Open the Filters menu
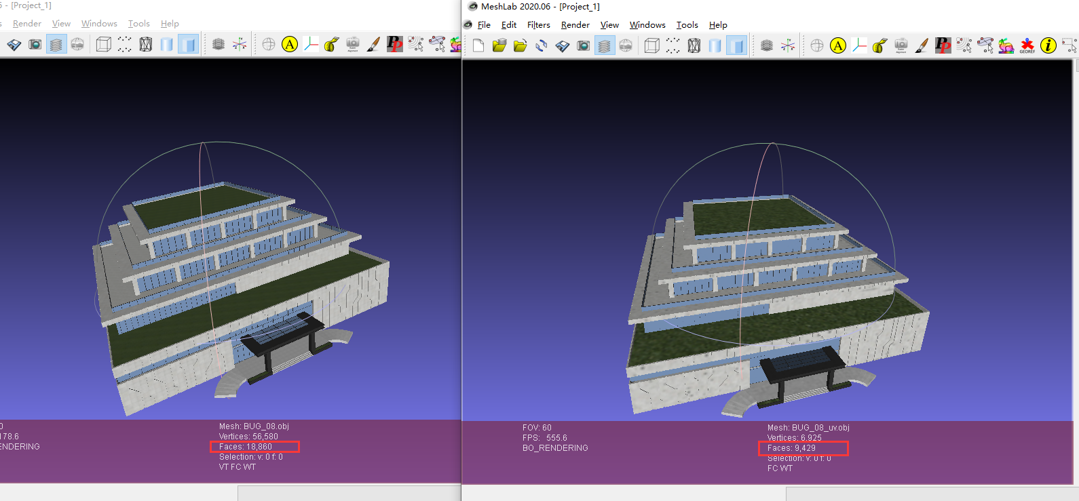 click(x=538, y=25)
